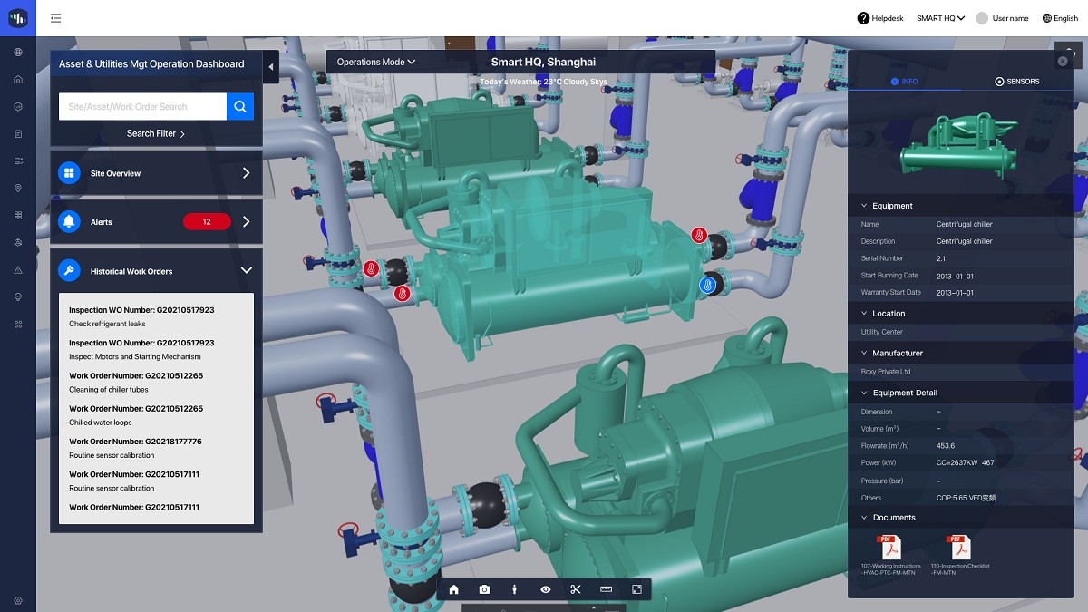The width and height of the screenshot is (1088, 612).
Task: Open the measure ruler tool
Action: 606,589
